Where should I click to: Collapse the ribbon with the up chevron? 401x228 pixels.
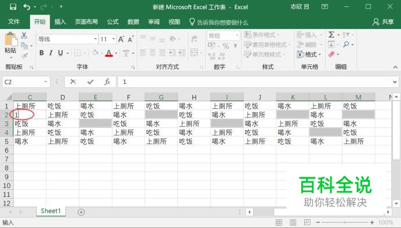(395, 67)
